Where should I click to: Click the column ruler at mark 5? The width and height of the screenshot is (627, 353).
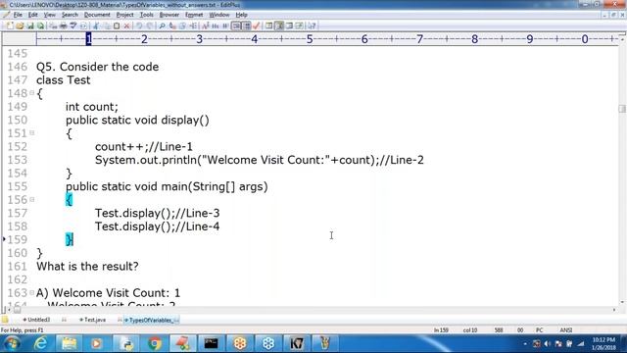[310, 39]
